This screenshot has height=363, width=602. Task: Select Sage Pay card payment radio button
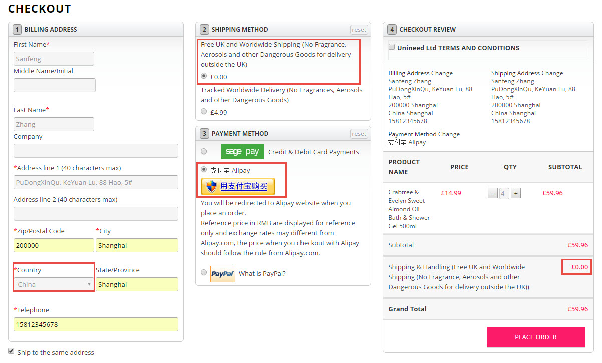(204, 151)
